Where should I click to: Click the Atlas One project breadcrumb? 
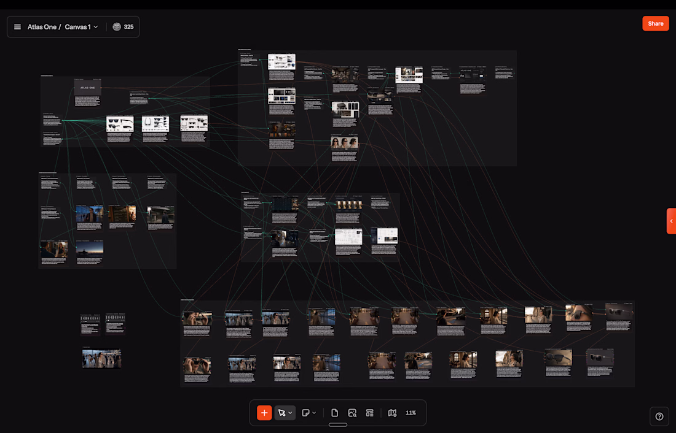tap(42, 27)
